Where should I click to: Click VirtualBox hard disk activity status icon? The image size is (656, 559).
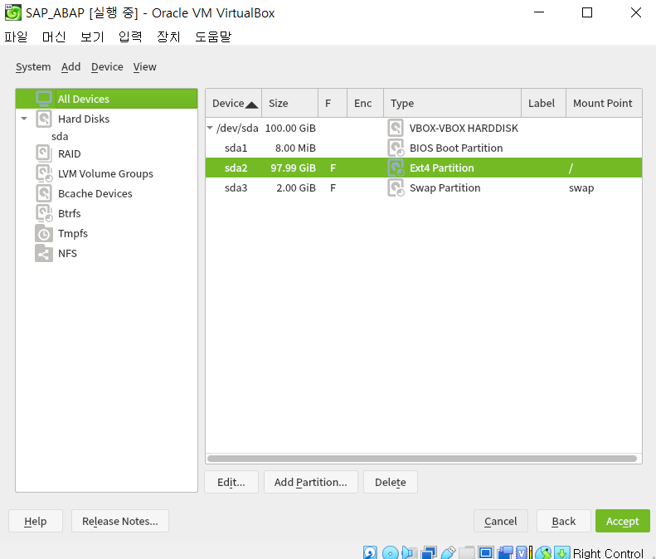point(370,552)
